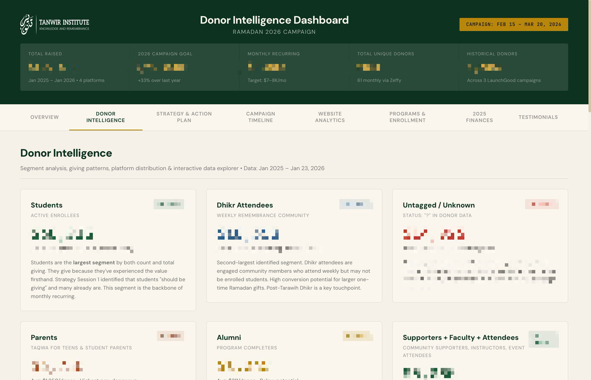The width and height of the screenshot is (591, 380).
Task: Select the Donor Intelligence tab
Action: (x=106, y=117)
